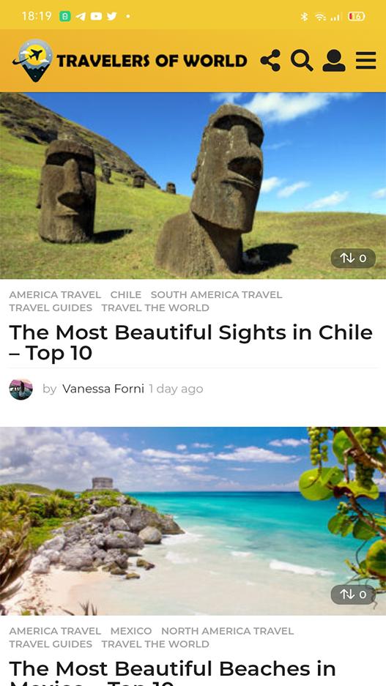Tap the vote counter on the Chile image

pos(353,258)
